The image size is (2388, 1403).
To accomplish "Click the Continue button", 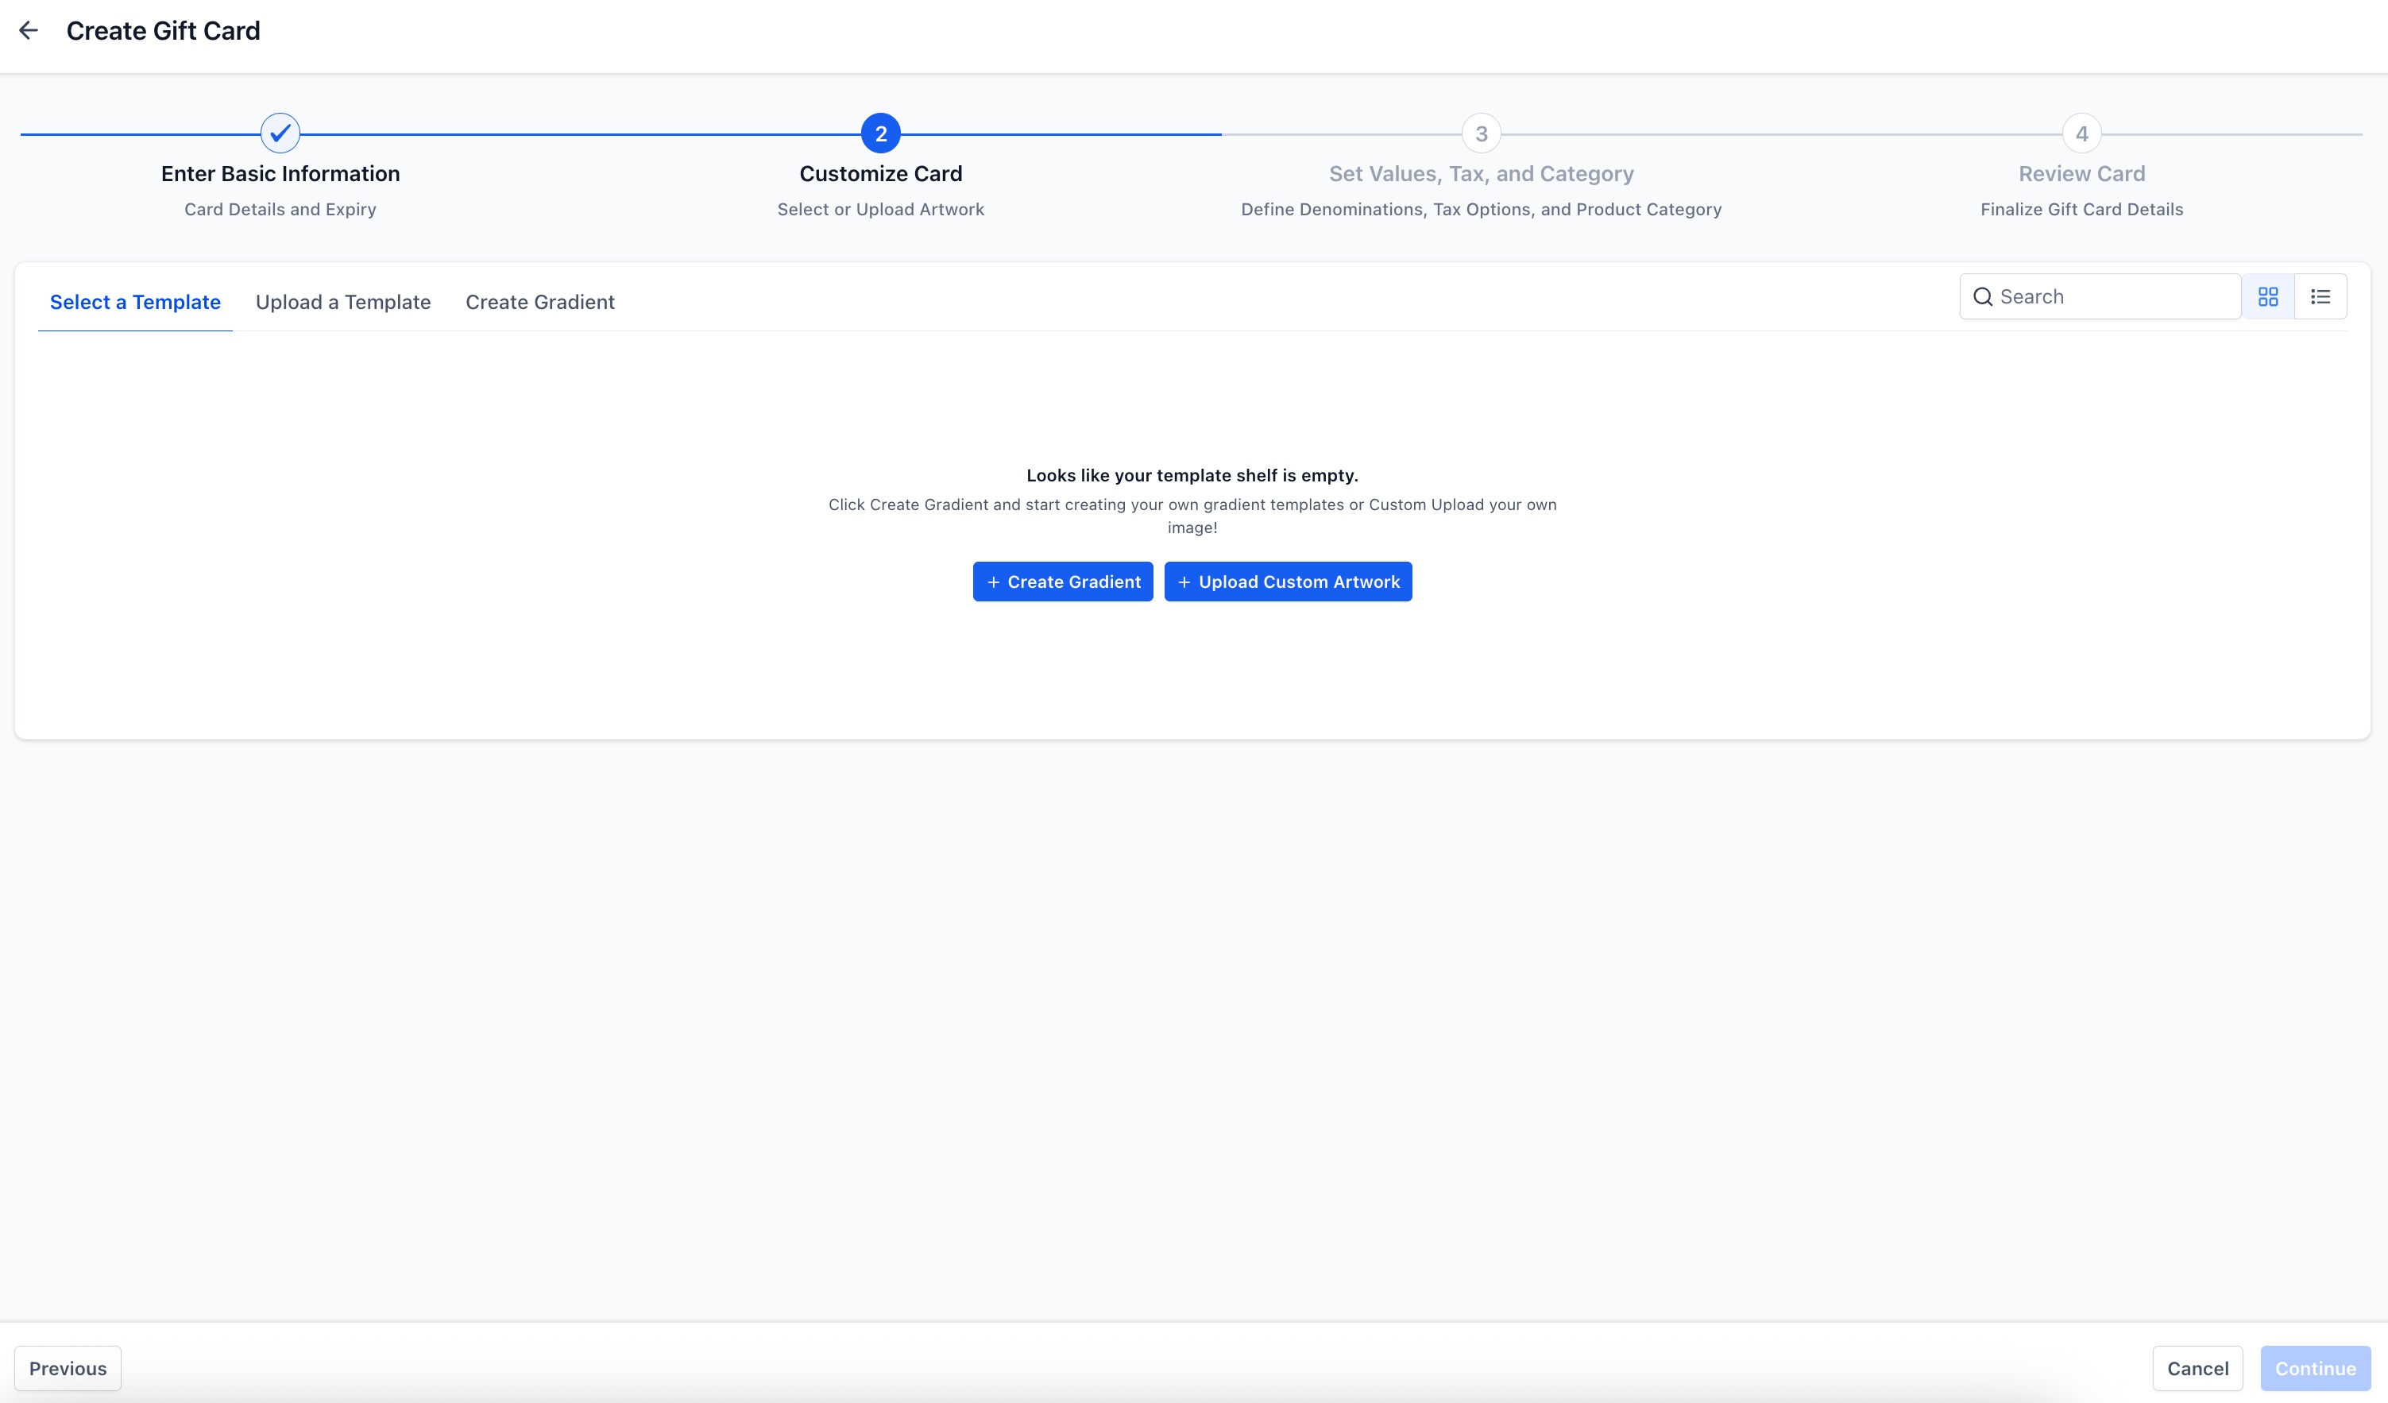I will click(x=2314, y=1368).
